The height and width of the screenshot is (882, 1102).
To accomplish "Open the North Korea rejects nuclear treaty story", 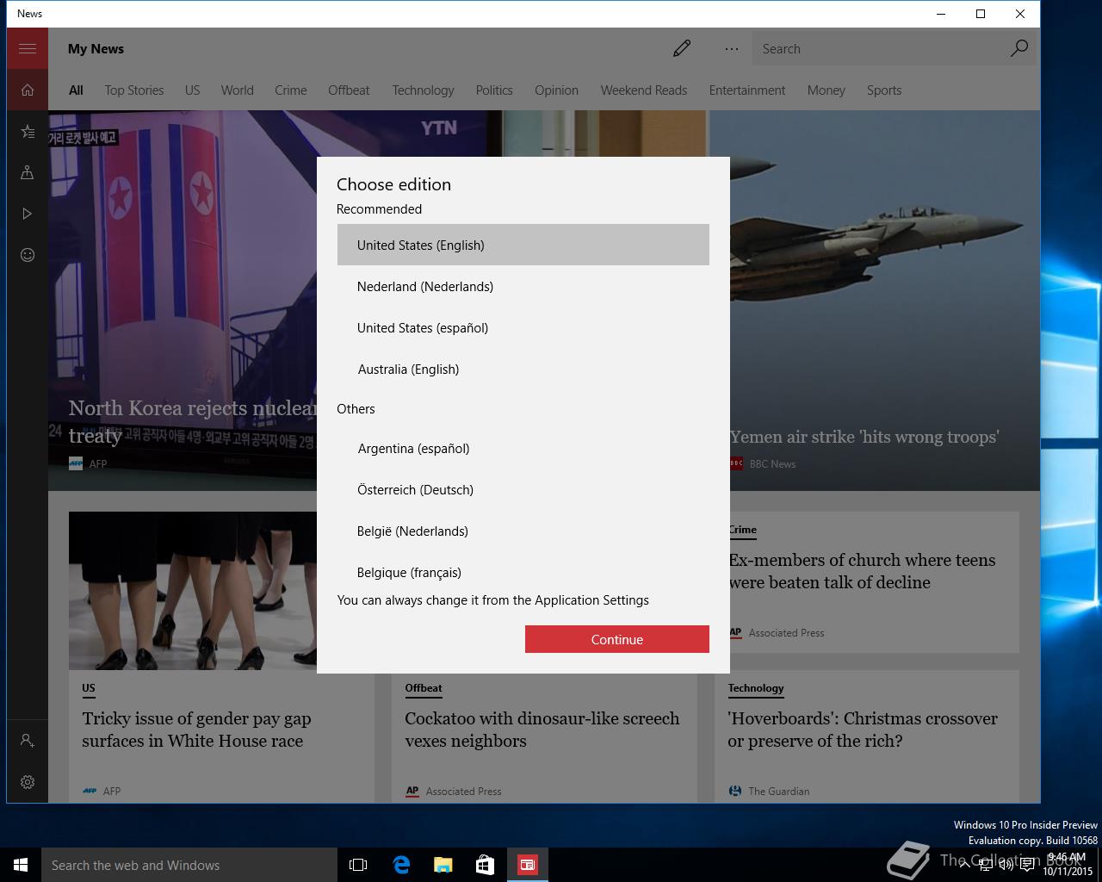I will coord(191,421).
